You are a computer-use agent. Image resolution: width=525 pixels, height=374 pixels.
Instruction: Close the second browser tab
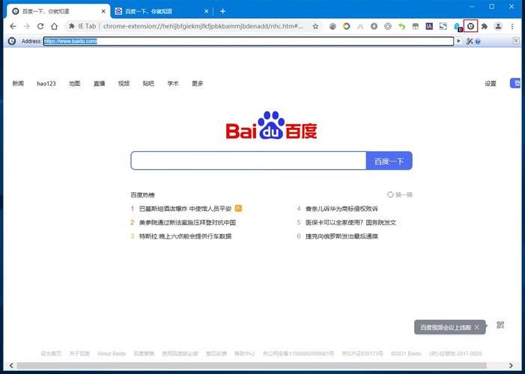(206, 11)
